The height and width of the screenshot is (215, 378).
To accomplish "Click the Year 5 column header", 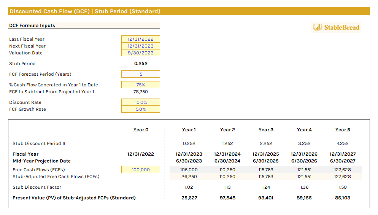I will point(343,130).
